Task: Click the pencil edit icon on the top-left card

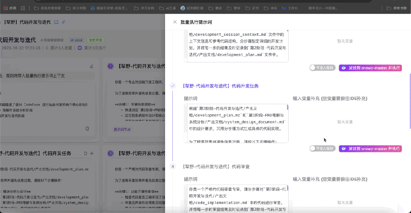Action: 92,66
